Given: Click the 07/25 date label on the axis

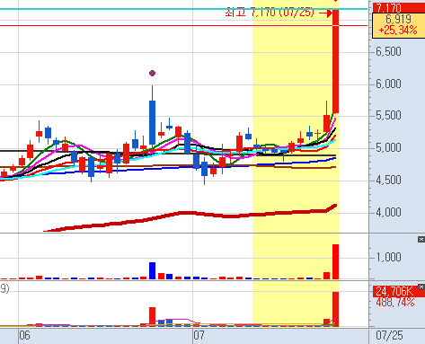Looking at the screenshot, I should (389, 335).
